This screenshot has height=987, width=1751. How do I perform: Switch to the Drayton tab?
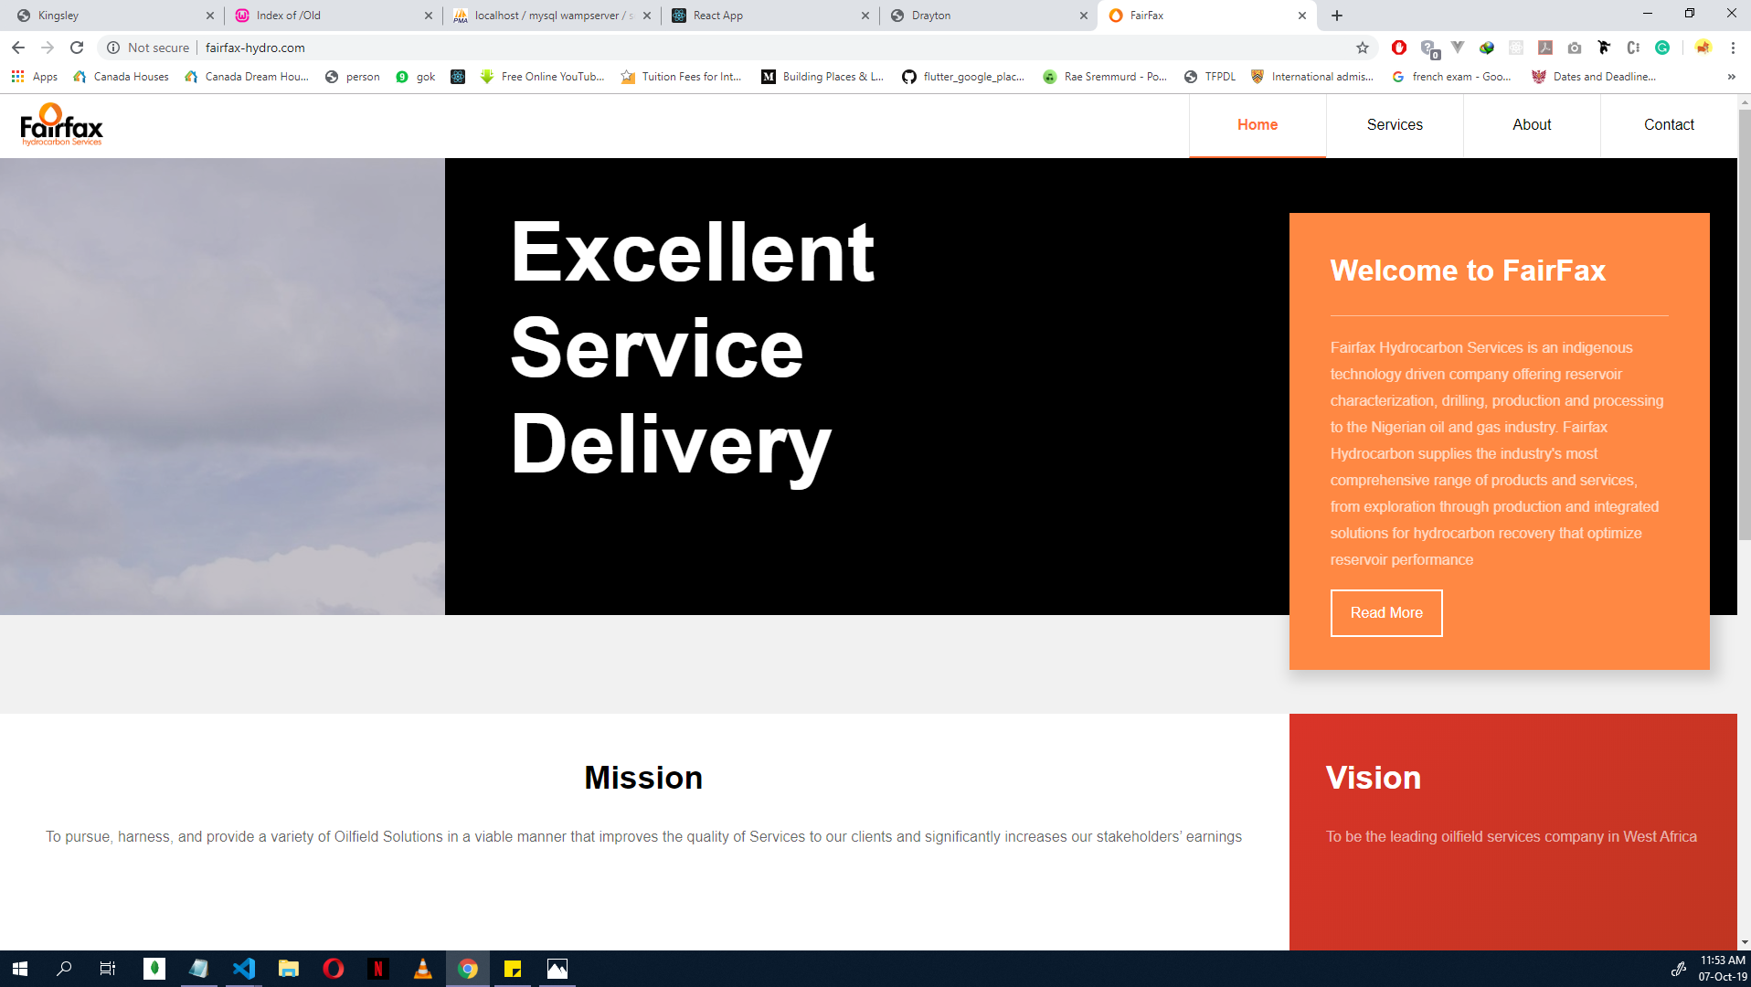tap(989, 16)
